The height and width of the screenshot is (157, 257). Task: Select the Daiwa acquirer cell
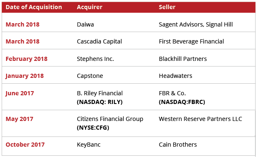(86, 24)
